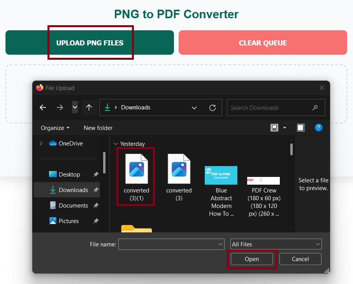
Task: Expand the OneDrive tree item
Action: point(41,143)
